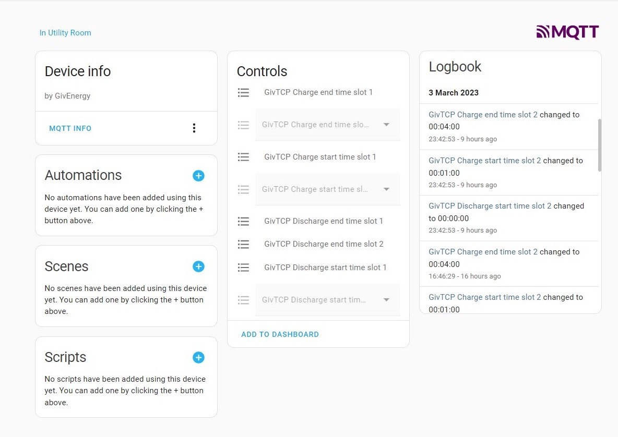Open MQTT INFO
Screen dimensions: 618x437
(70, 128)
